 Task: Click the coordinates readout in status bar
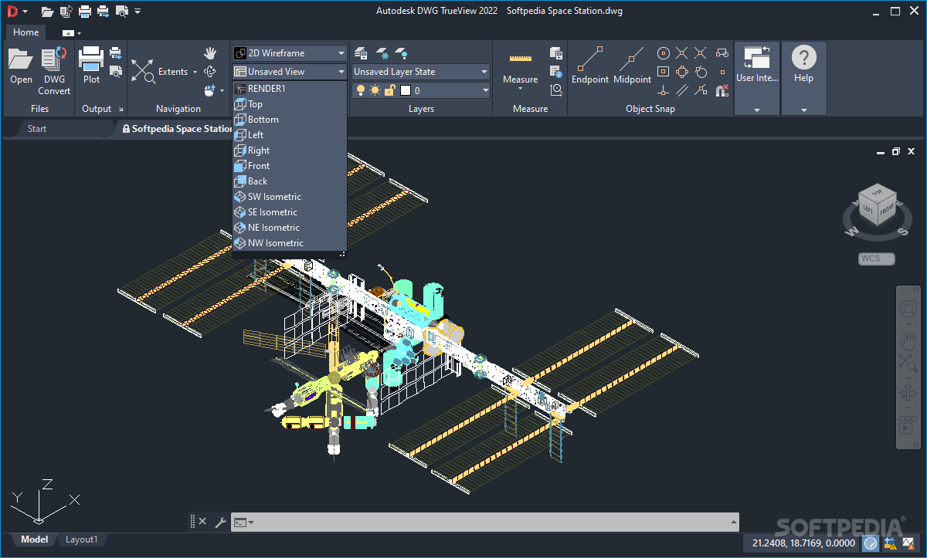pos(803,543)
